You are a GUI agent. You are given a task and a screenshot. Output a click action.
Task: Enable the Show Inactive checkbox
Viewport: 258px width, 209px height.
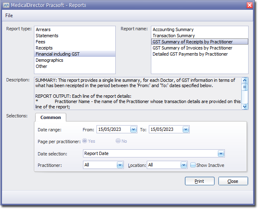pos(193,165)
